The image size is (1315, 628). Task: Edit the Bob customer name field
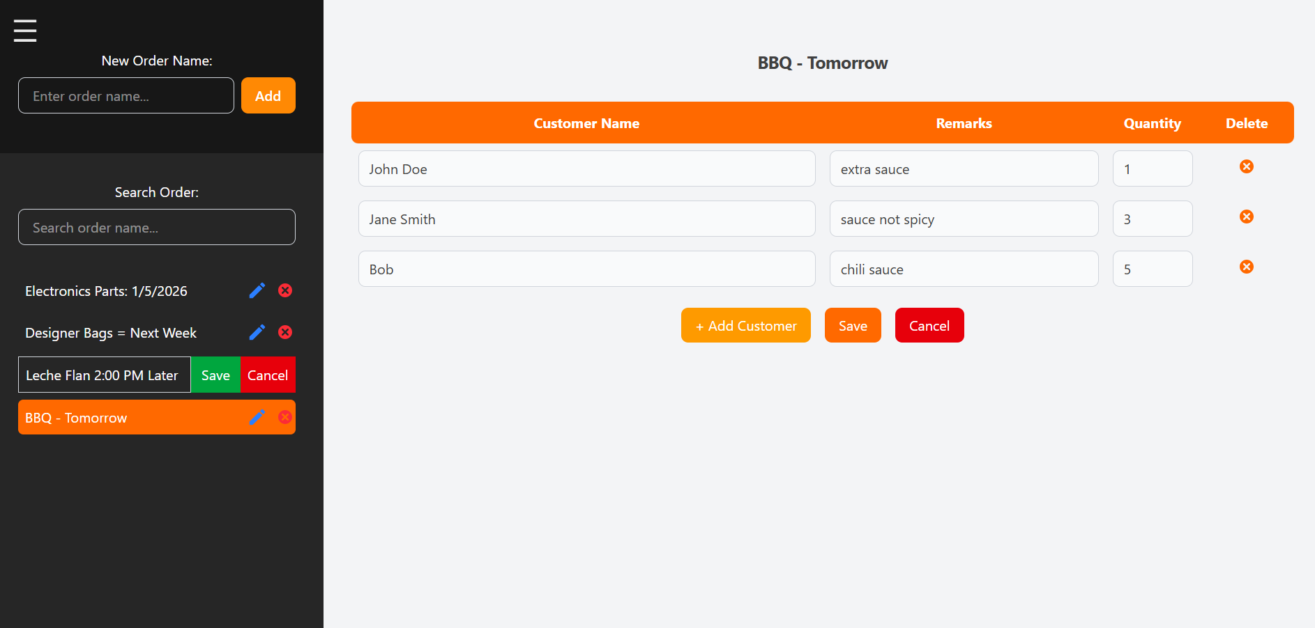tap(587, 269)
